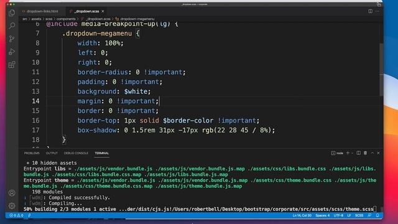
Task: Click 'width: 100%;' code line
Action: pyautogui.click(x=101, y=43)
